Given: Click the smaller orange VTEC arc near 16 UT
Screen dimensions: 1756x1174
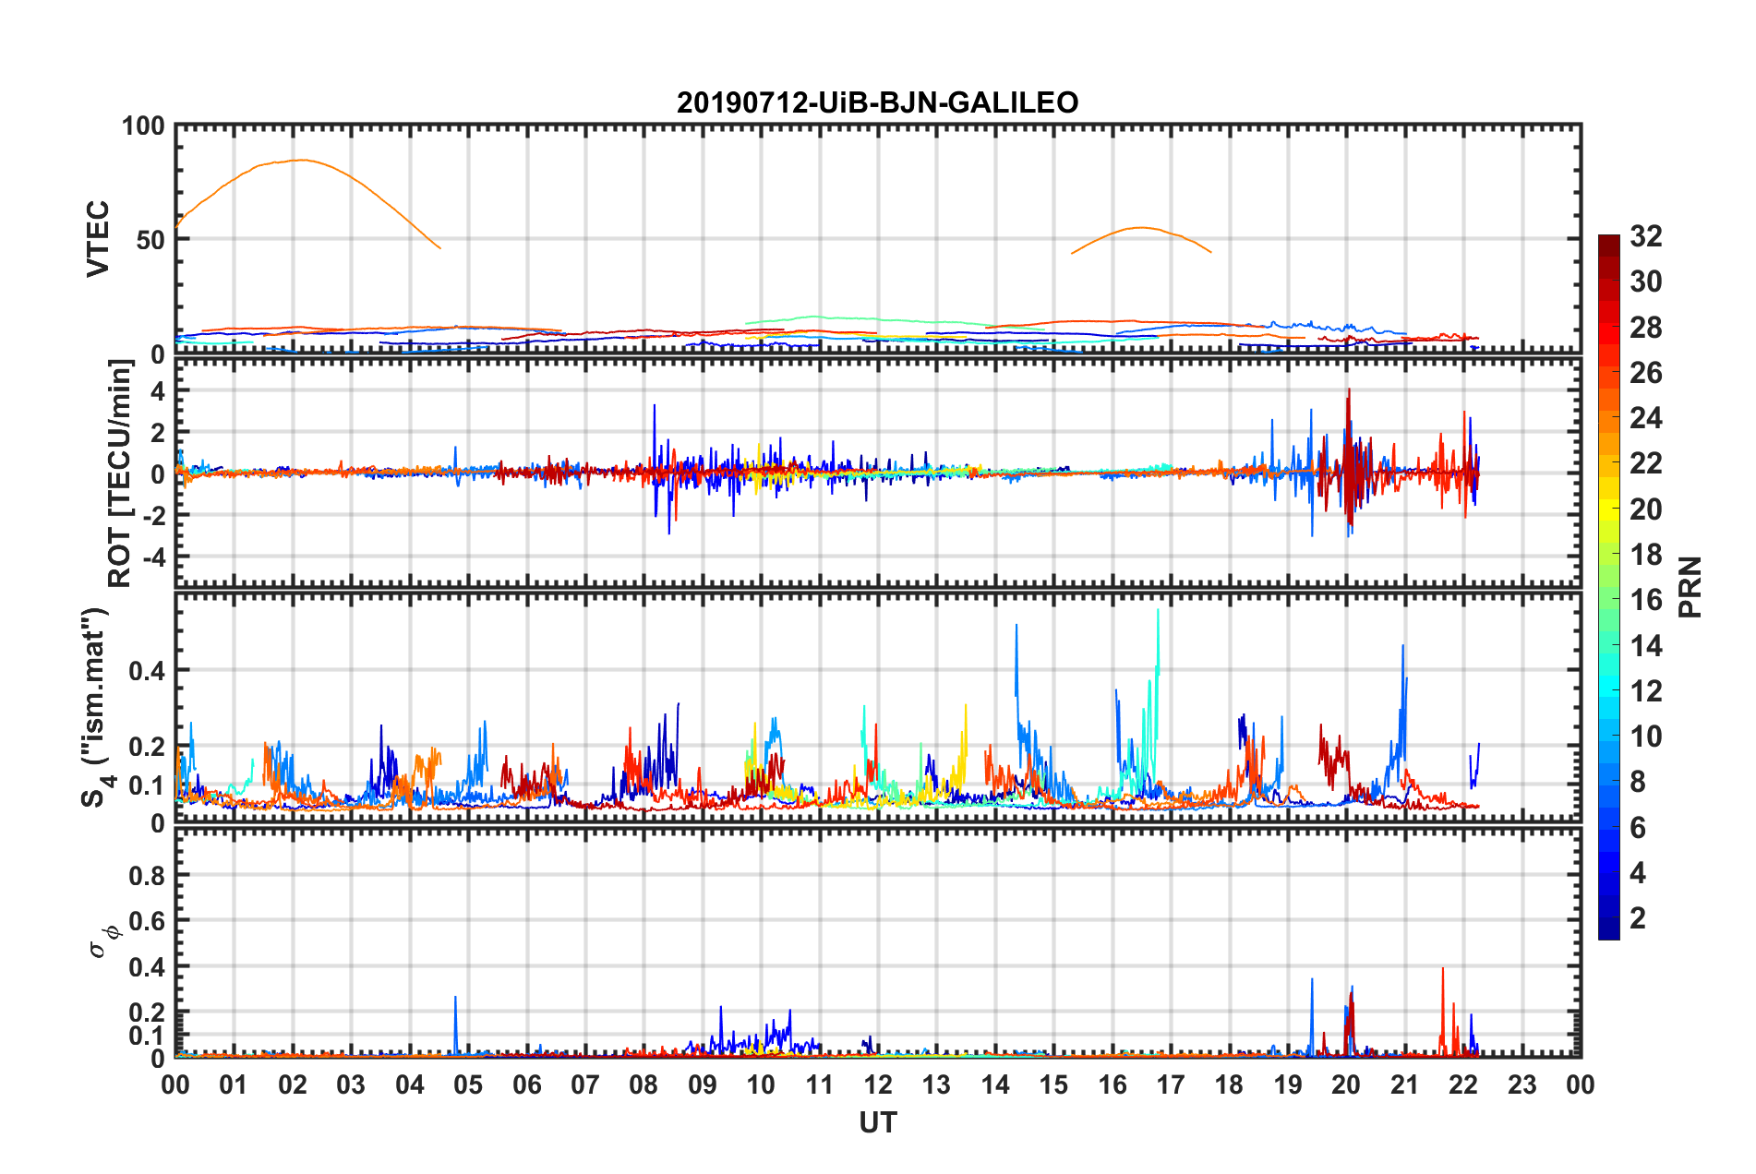Looking at the screenshot, I should coord(1142,228).
